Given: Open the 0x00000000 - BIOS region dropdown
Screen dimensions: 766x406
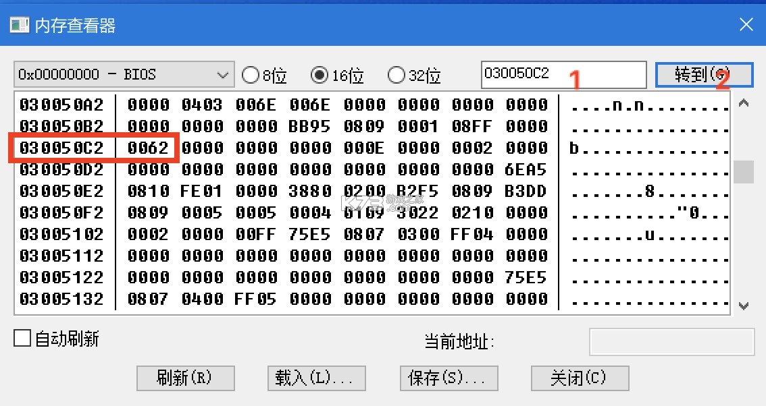Looking at the screenshot, I should tap(124, 75).
